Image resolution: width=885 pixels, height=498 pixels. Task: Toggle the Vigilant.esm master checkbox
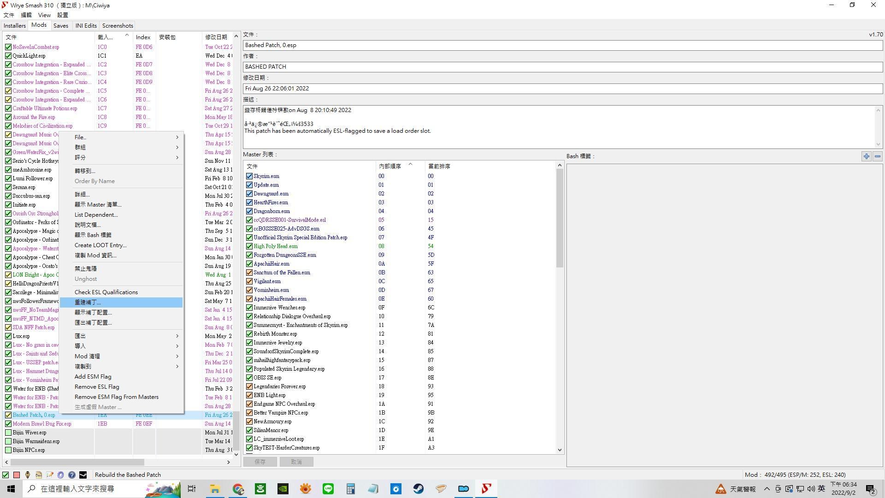pyautogui.click(x=249, y=281)
